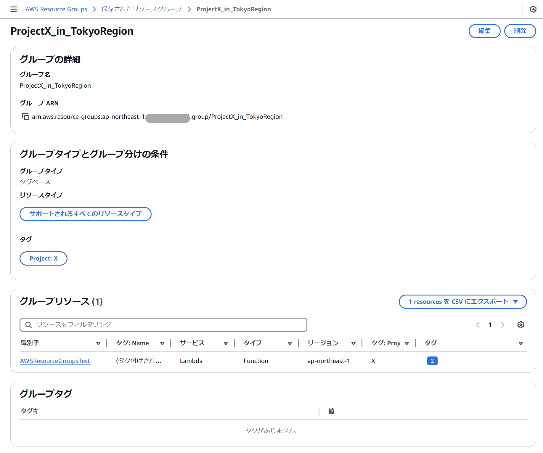Sort by リージョン column arrow
Screen dimensions: 543x453
(354, 343)
